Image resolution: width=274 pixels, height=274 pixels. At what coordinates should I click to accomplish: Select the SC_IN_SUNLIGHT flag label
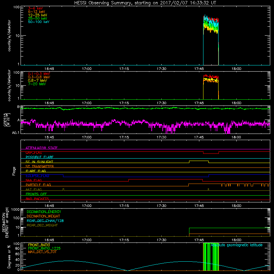(x=39, y=162)
